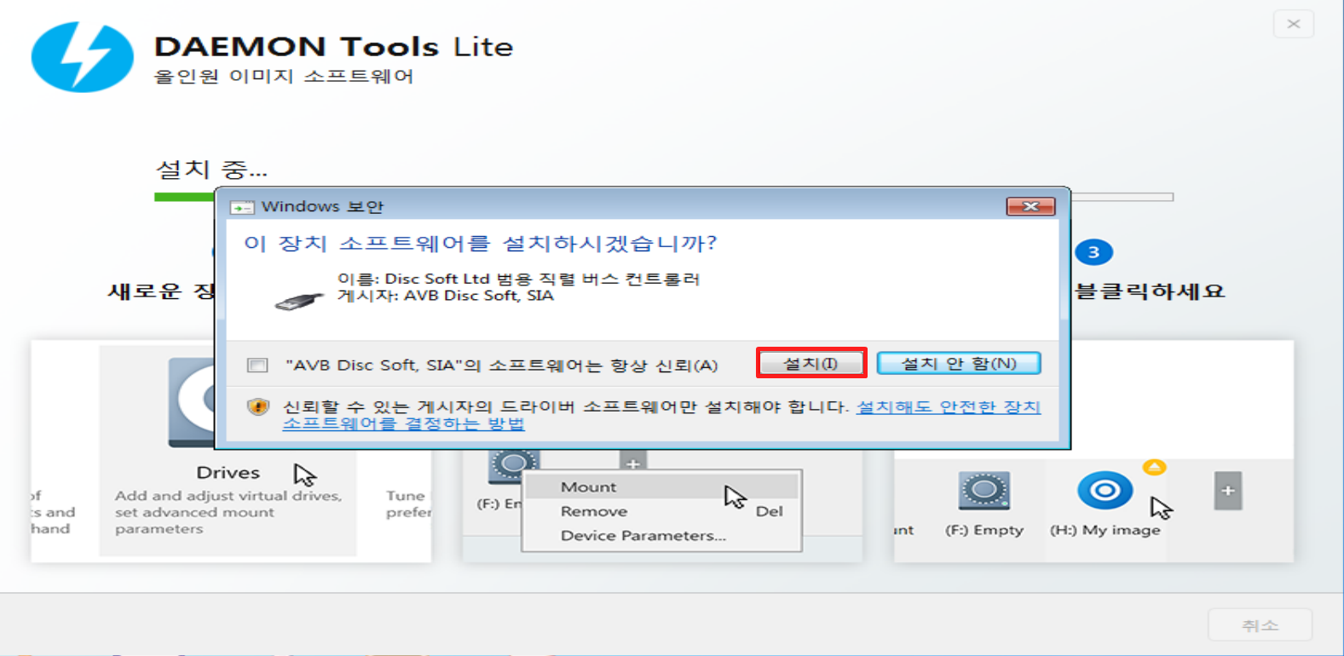Viewport: 1344px width, 656px height.
Task: Check the always trust AVB Disc Soft checkbox
Action: pos(257,365)
